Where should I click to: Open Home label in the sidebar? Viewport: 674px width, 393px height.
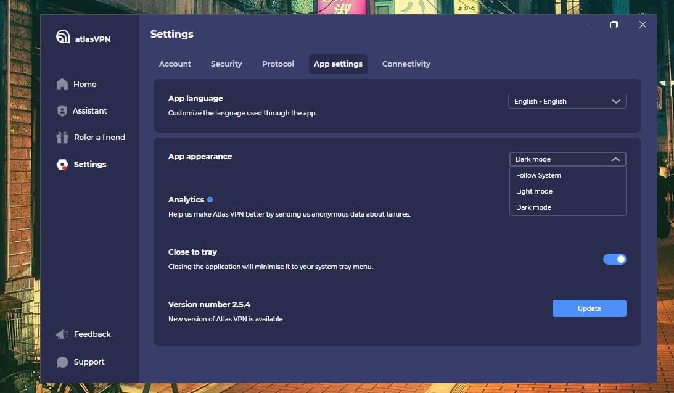(84, 85)
